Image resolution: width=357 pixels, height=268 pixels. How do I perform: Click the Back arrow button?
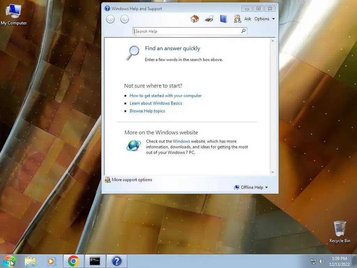coord(111,19)
